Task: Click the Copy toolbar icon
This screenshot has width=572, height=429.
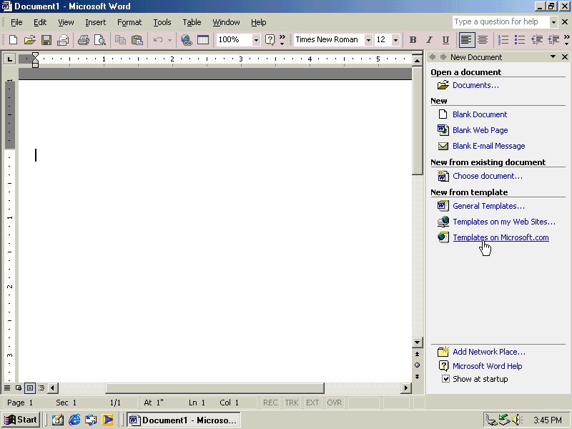Action: (120, 40)
